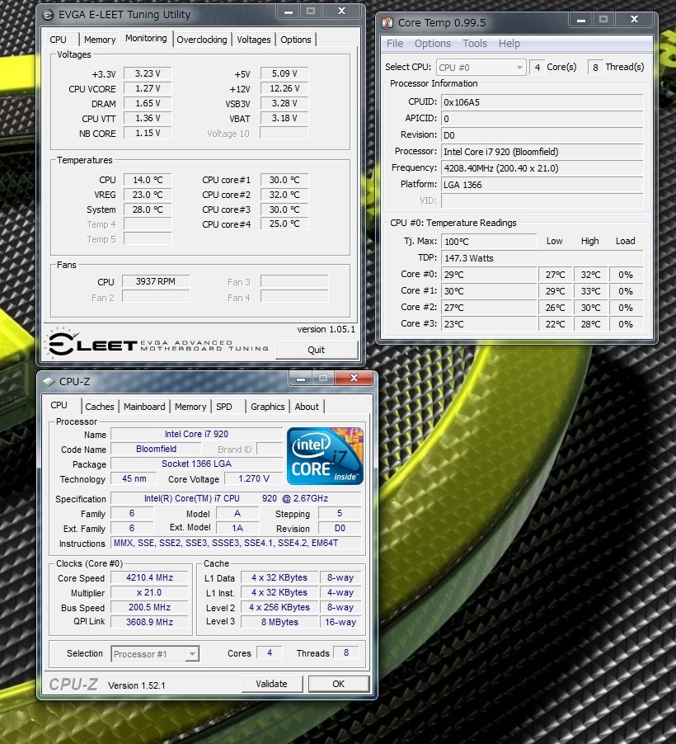676x744 pixels.
Task: Click the Core #0 temperature 29°C in Core Temp
Action: 489,275
